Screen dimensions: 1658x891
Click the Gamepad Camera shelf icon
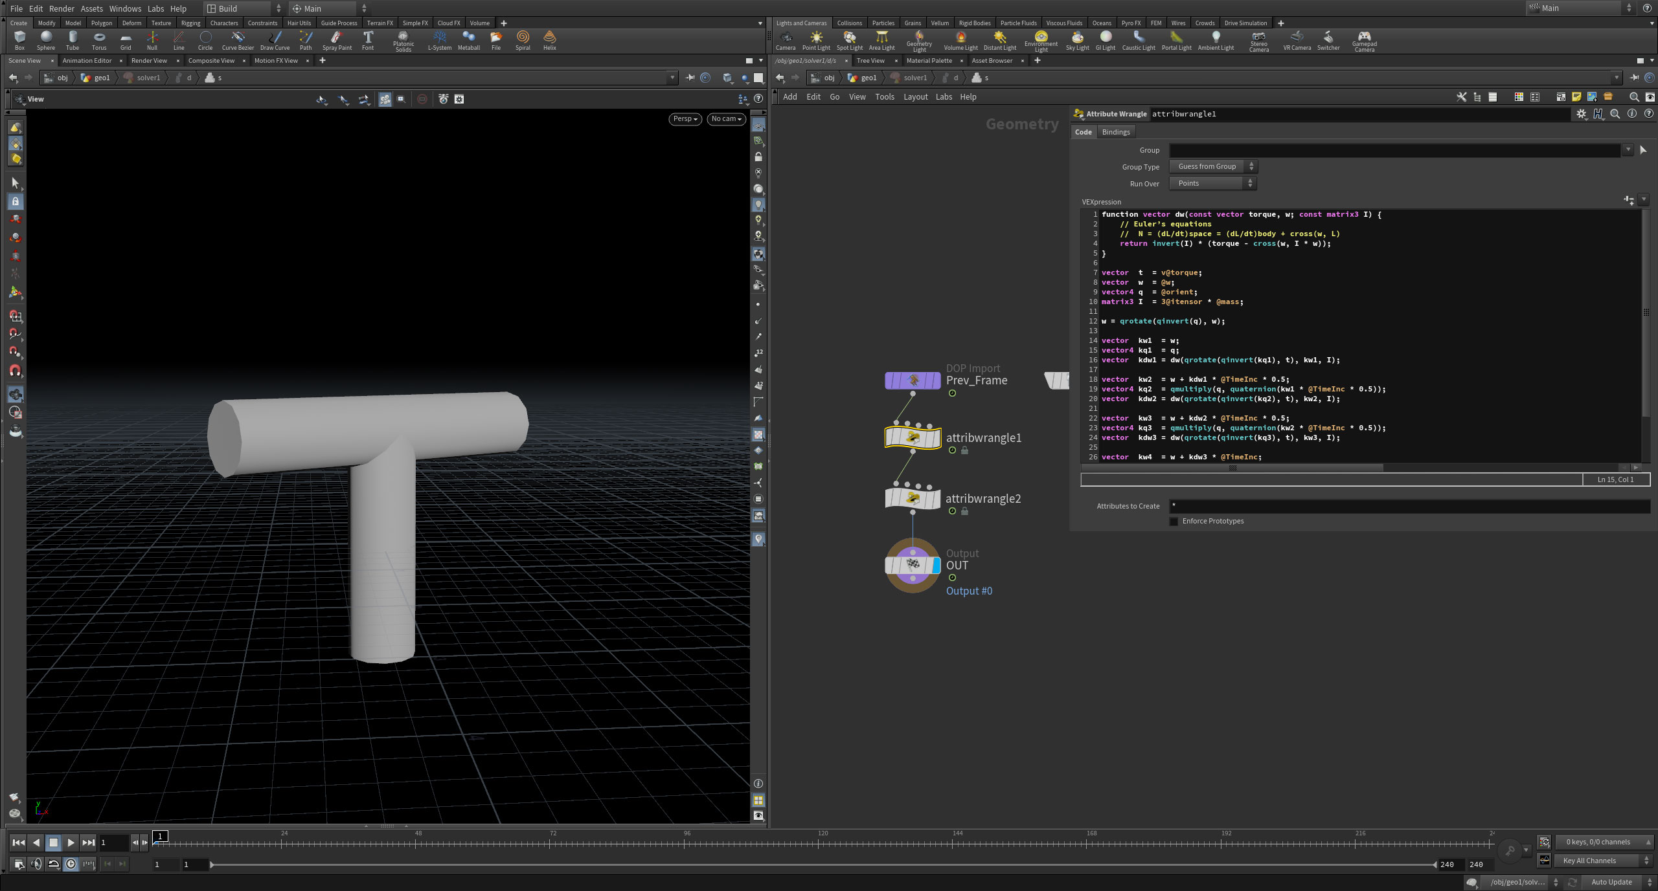[1364, 39]
